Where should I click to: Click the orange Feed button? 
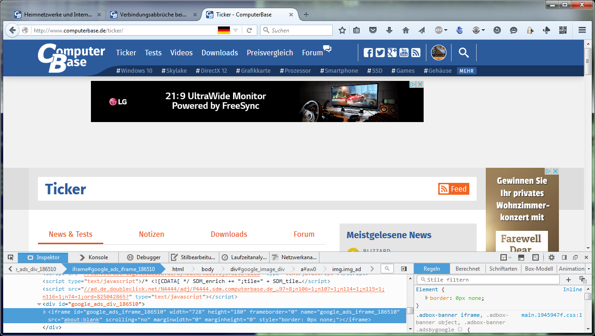coord(454,189)
